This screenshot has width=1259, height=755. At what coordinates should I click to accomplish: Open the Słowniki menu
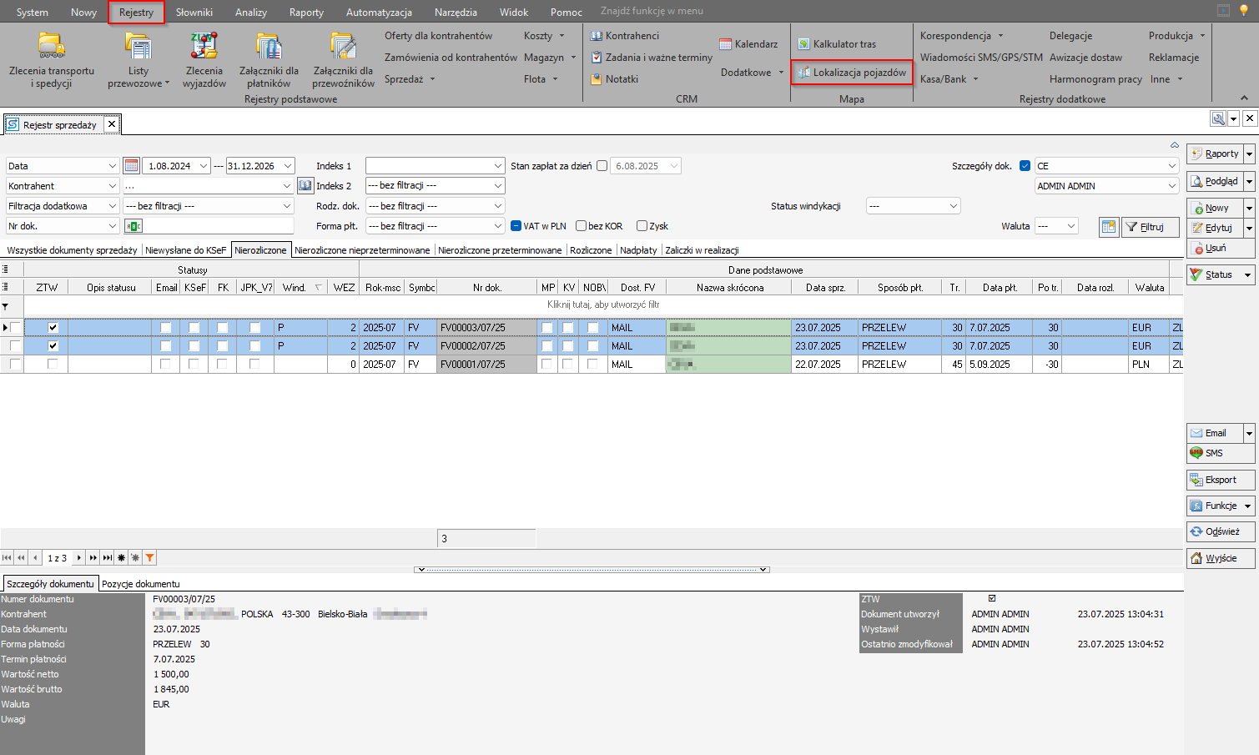coord(194,13)
